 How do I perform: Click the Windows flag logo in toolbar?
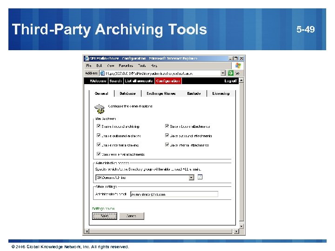238,66
